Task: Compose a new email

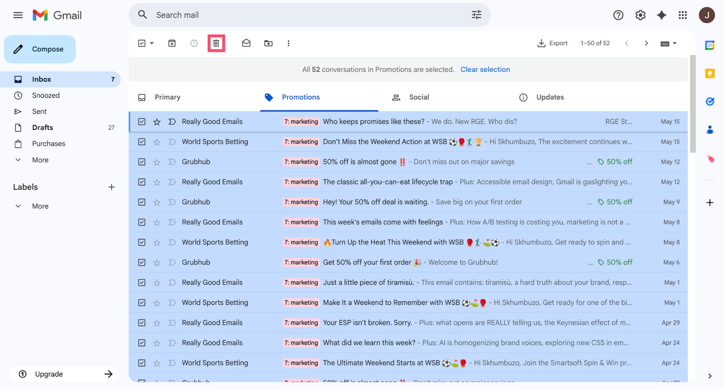Action: click(x=40, y=49)
